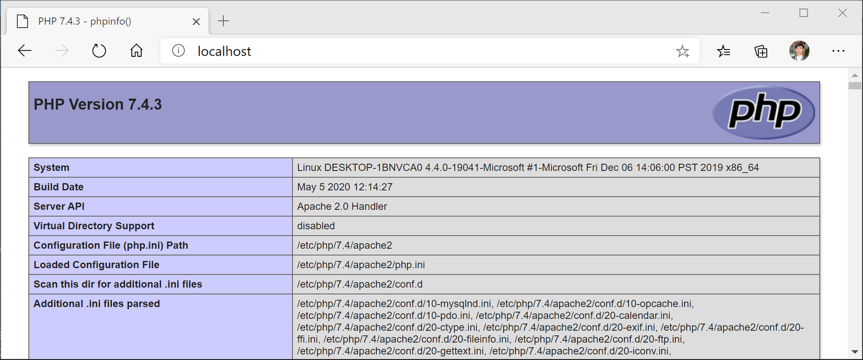Click the 'PHP Version 7.4.3' heading

(98, 104)
